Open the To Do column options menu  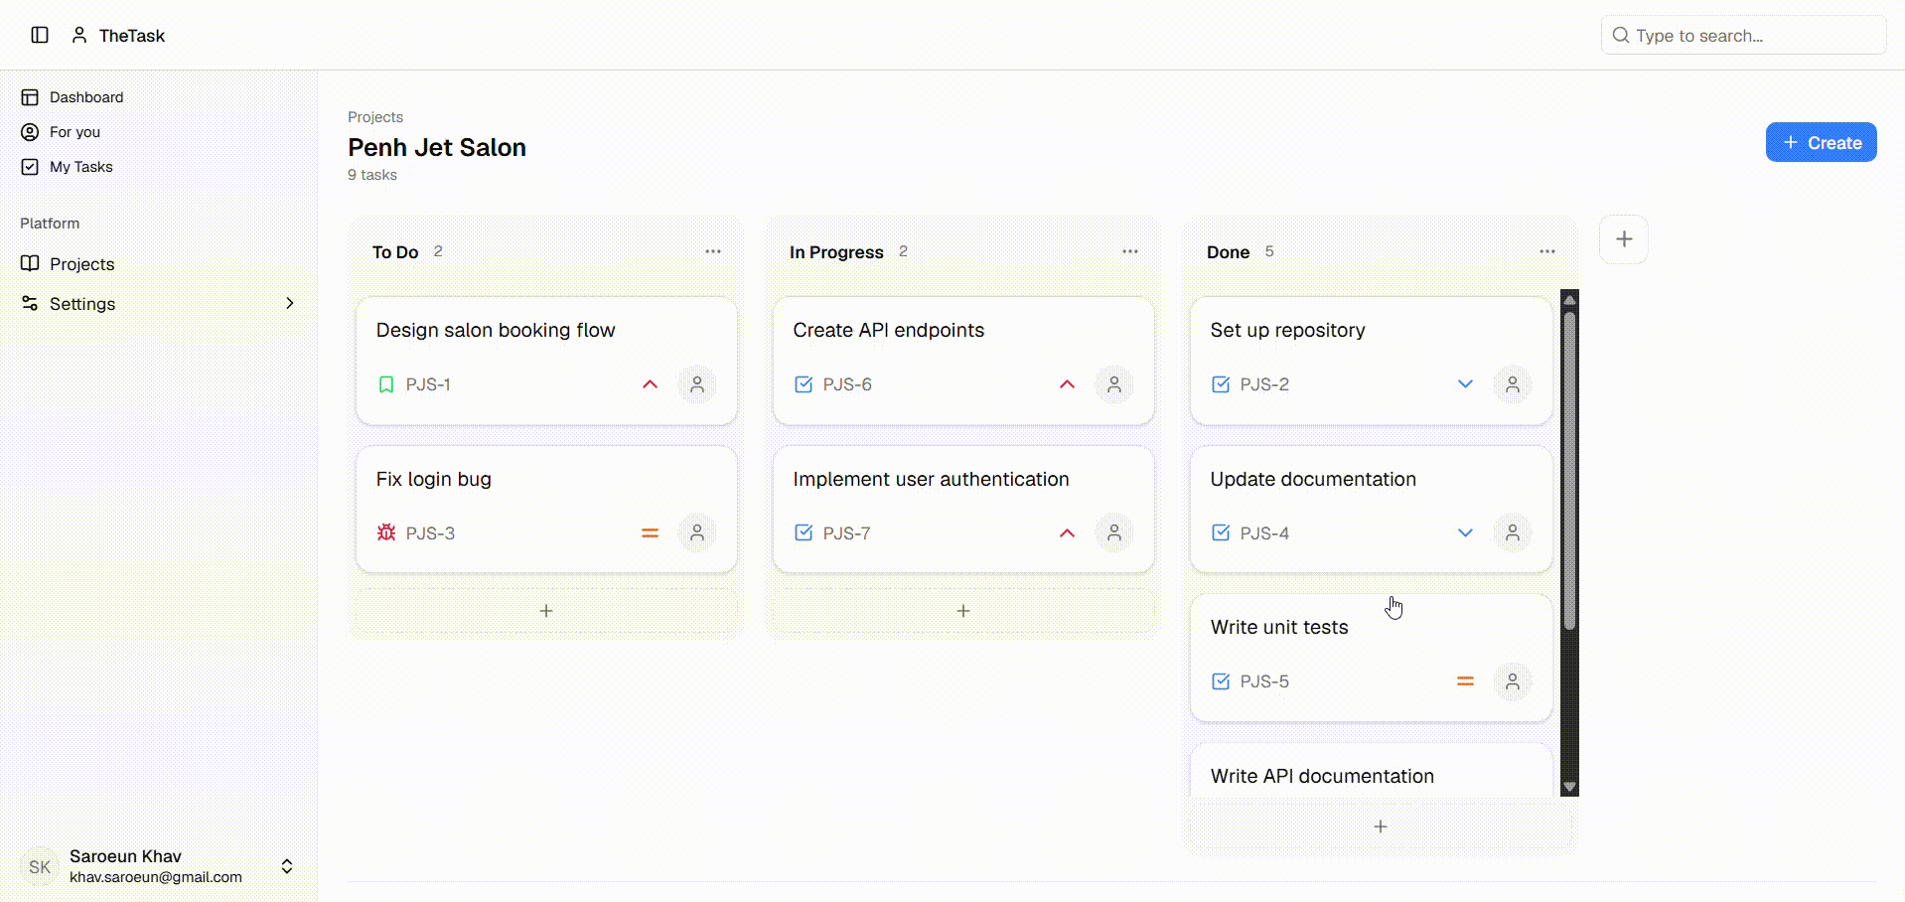point(713,251)
